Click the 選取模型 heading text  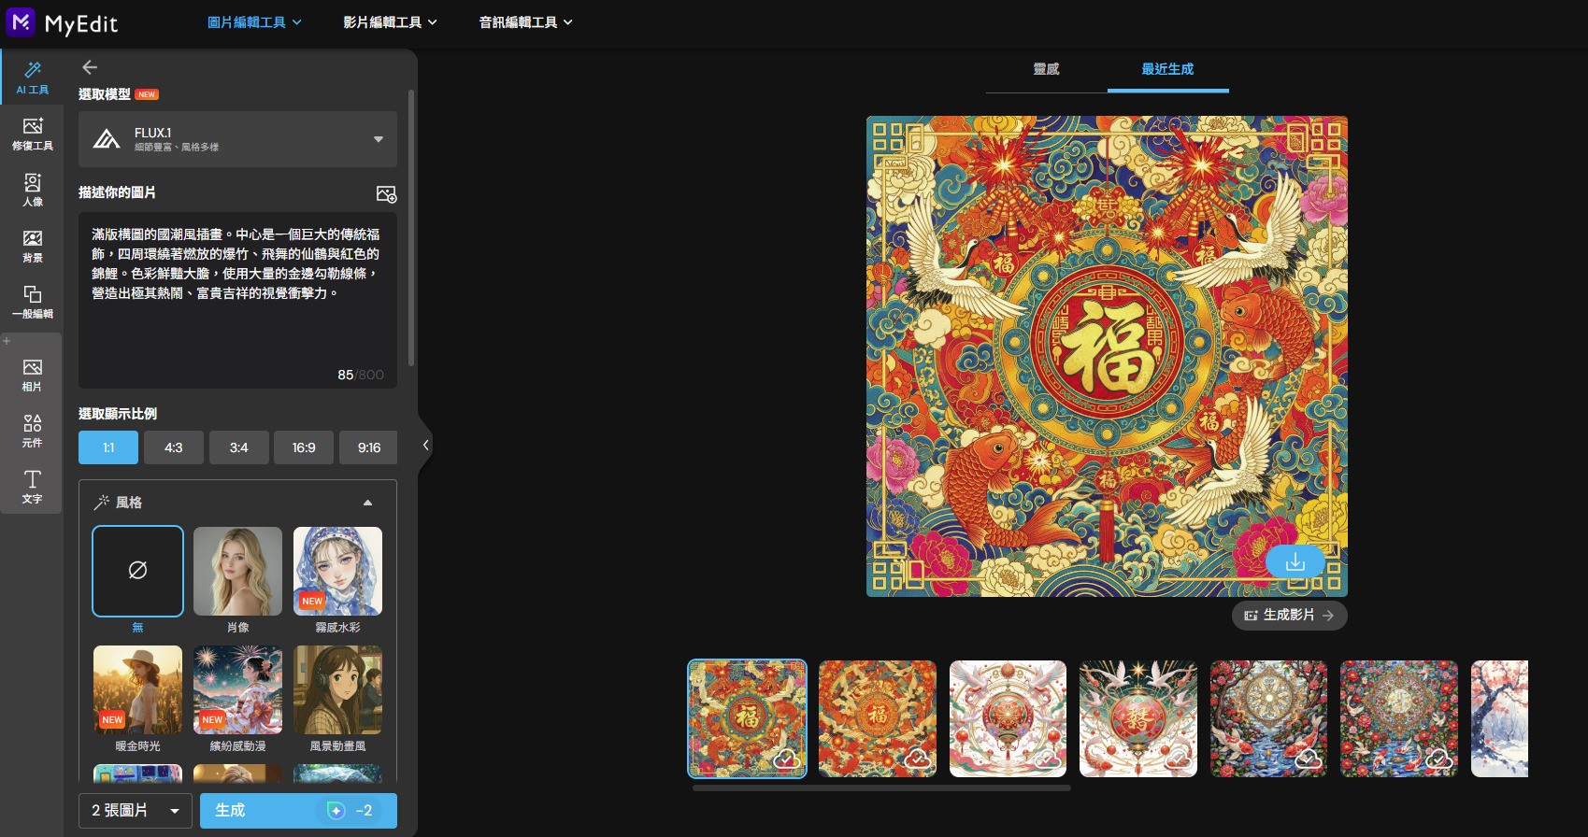pos(105,94)
